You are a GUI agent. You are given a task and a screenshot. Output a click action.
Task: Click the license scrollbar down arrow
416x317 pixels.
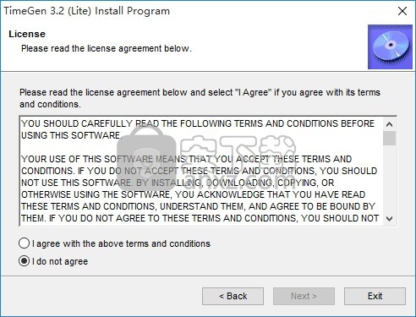[x=389, y=219]
